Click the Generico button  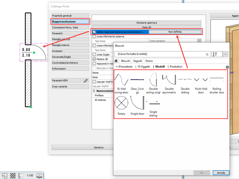(82, 147)
